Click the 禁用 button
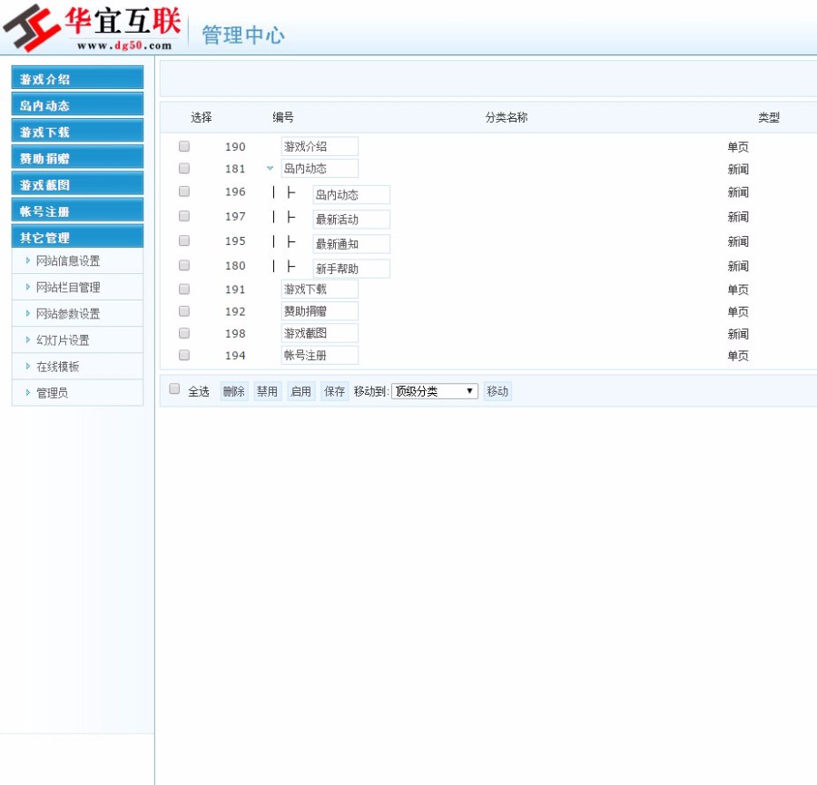Screen dimensions: 817x785 click(x=267, y=391)
